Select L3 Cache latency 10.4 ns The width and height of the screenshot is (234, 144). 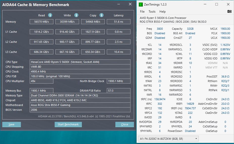(x=118, y=52)
